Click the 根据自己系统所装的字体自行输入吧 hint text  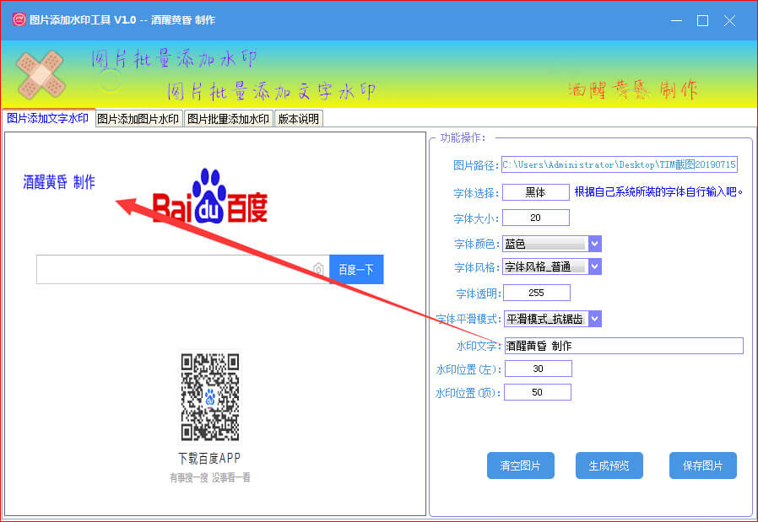pyautogui.click(x=658, y=191)
